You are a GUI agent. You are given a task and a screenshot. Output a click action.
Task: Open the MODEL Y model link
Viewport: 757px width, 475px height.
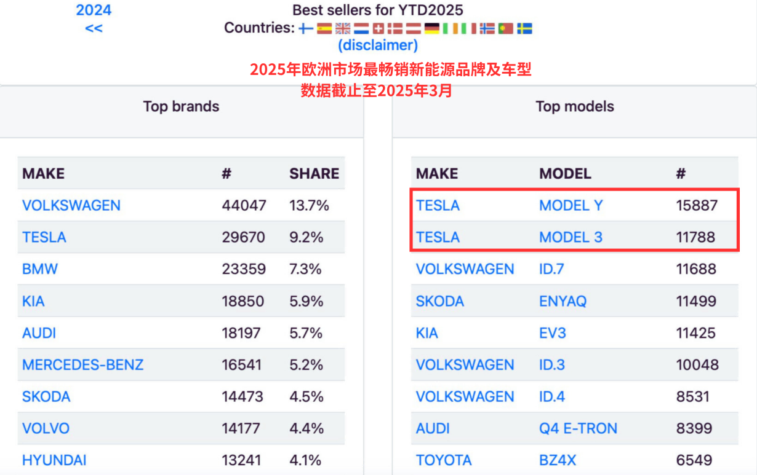pyautogui.click(x=571, y=205)
